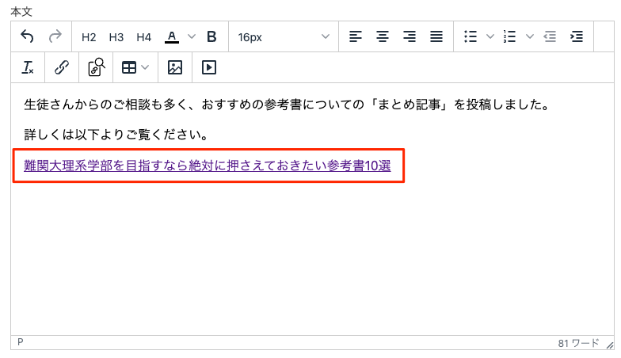Click the first paragraph starting 生徒さんから
Viewport: 621px width, 358px height.
pyautogui.click(x=287, y=105)
